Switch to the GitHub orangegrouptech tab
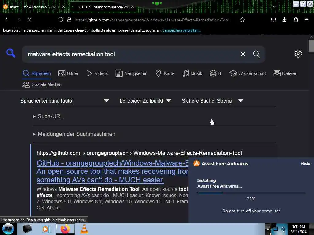Image resolution: width=314 pixels, height=235 pixels. 103,7
